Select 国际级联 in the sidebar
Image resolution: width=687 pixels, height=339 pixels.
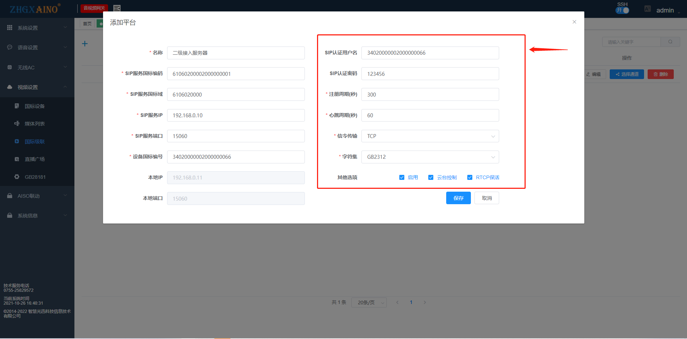pos(35,142)
